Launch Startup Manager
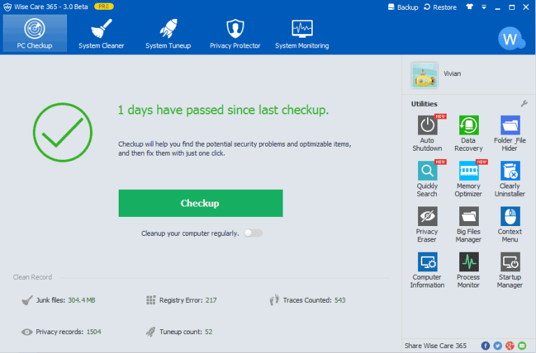The width and height of the screenshot is (536, 353). click(x=509, y=270)
